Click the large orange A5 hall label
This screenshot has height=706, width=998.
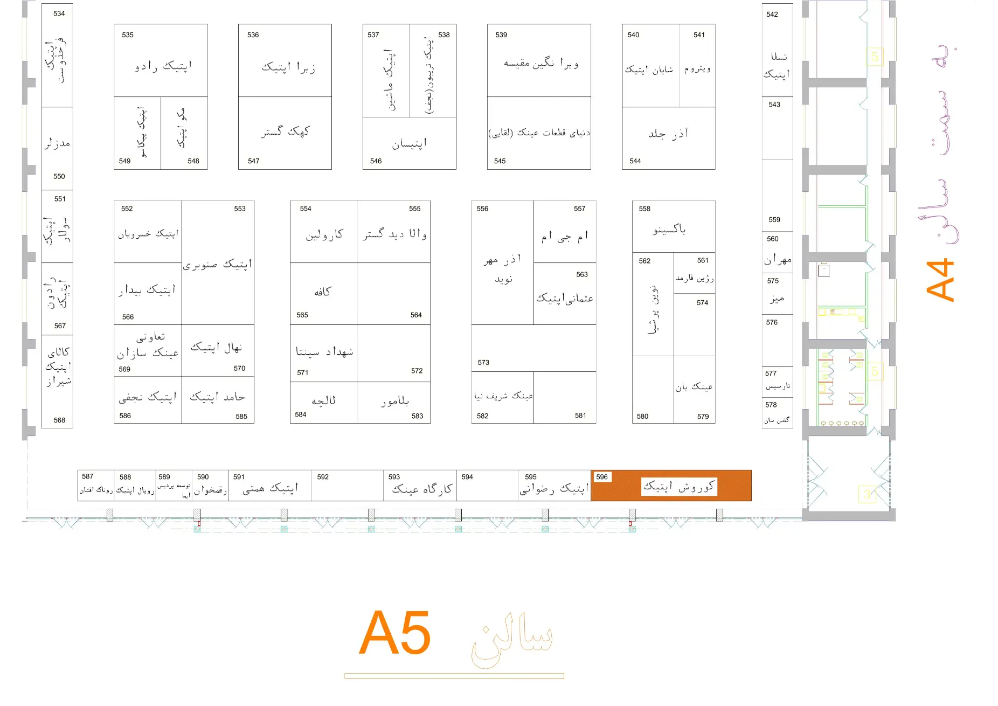click(395, 633)
